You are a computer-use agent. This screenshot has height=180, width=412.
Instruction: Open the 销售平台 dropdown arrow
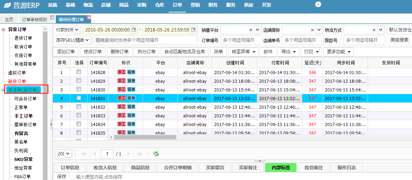coord(257,30)
